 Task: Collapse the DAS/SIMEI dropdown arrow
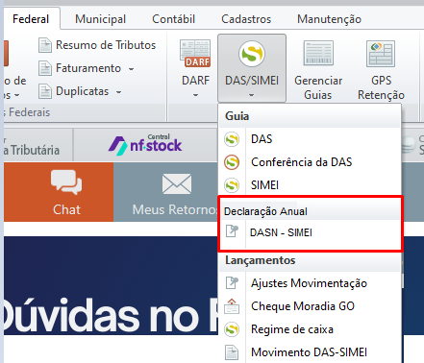[252, 95]
